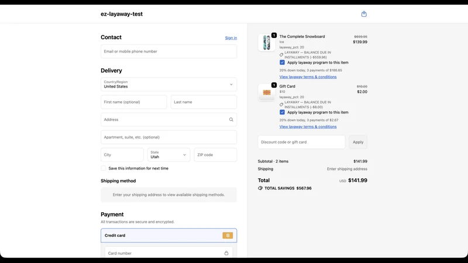Click '3 payments of $186.65' text
The height and width of the screenshot is (263, 468).
pos(325,70)
